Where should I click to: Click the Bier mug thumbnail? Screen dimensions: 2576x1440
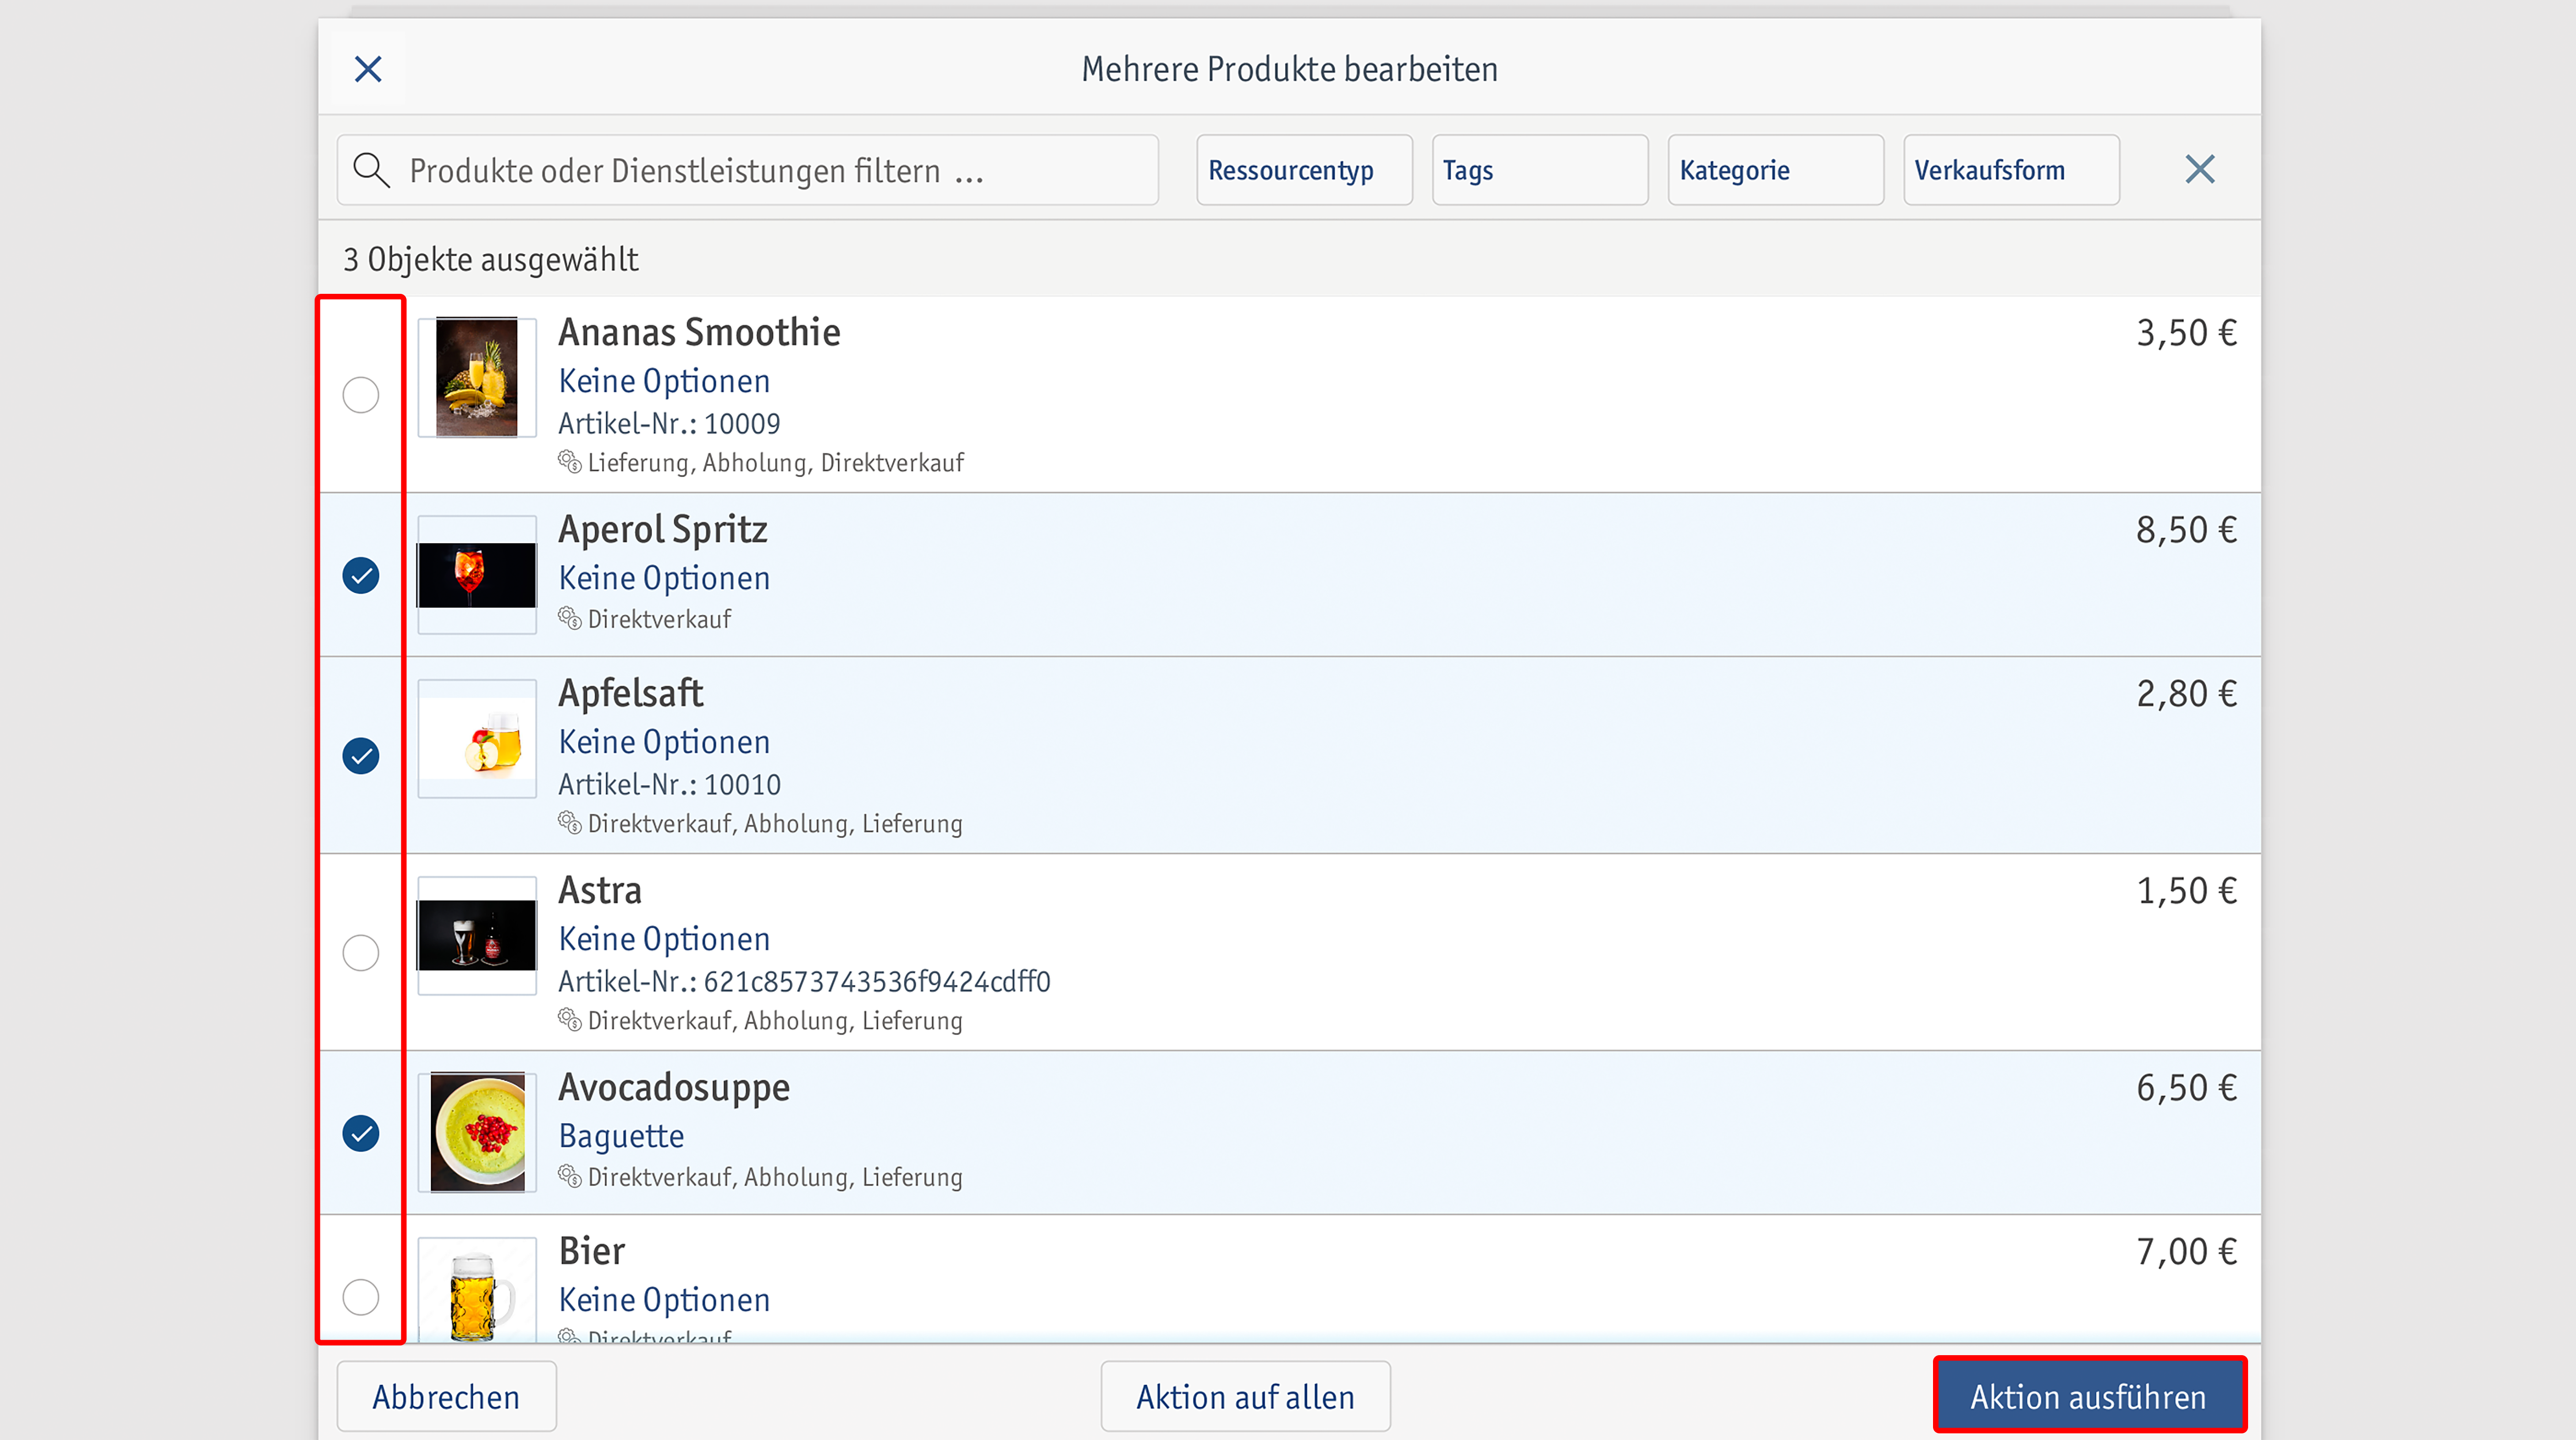point(477,1290)
